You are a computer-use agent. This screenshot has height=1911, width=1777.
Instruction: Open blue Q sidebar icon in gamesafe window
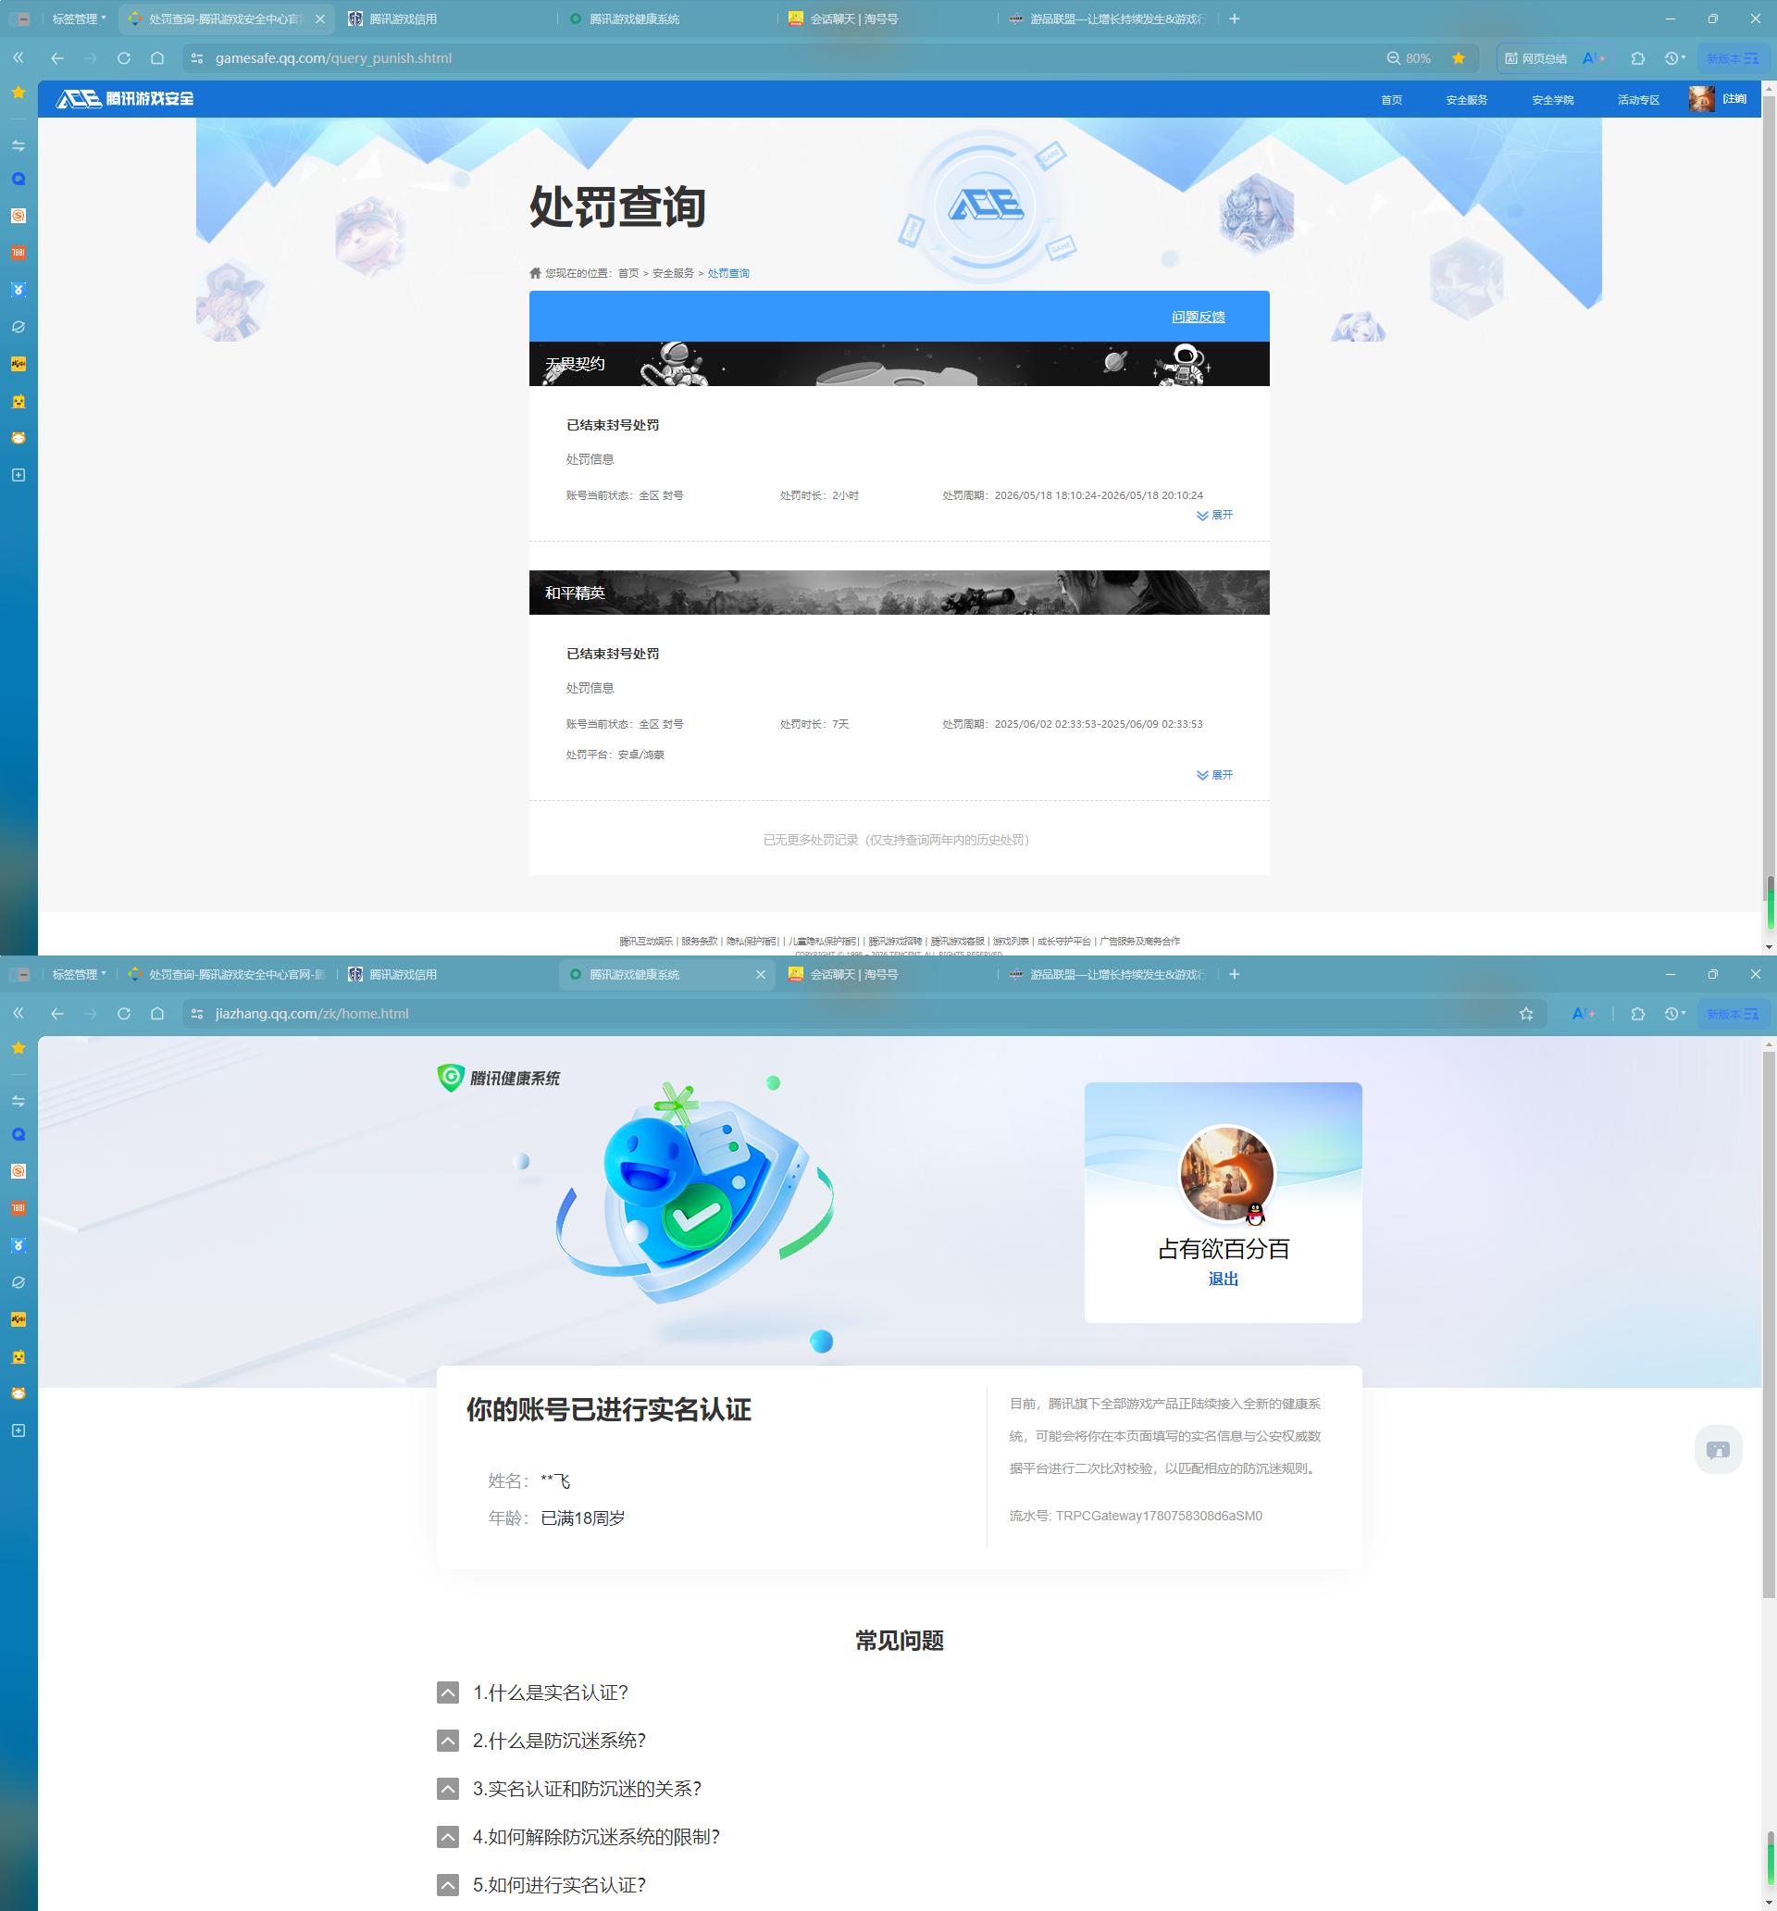pyautogui.click(x=19, y=180)
